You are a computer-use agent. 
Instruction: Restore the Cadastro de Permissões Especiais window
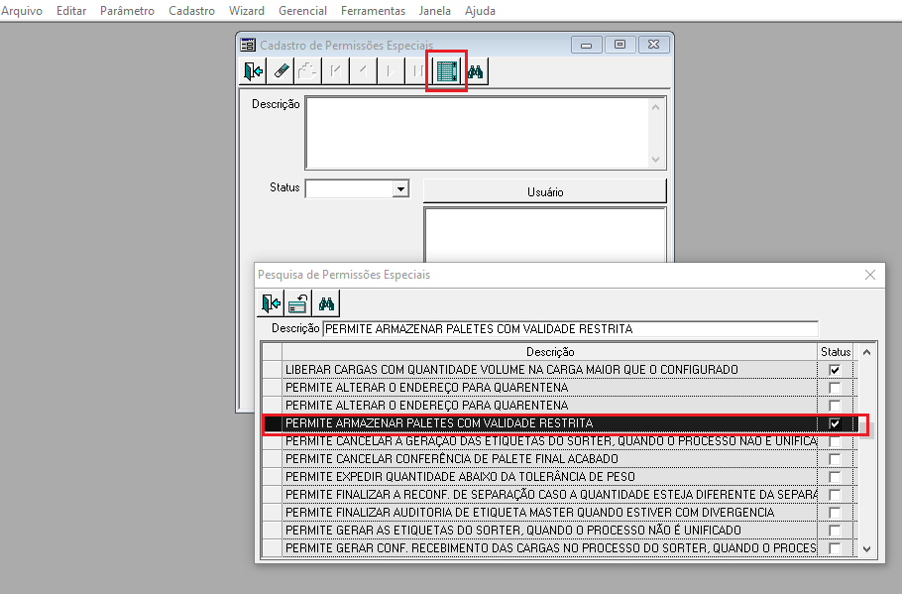click(620, 45)
